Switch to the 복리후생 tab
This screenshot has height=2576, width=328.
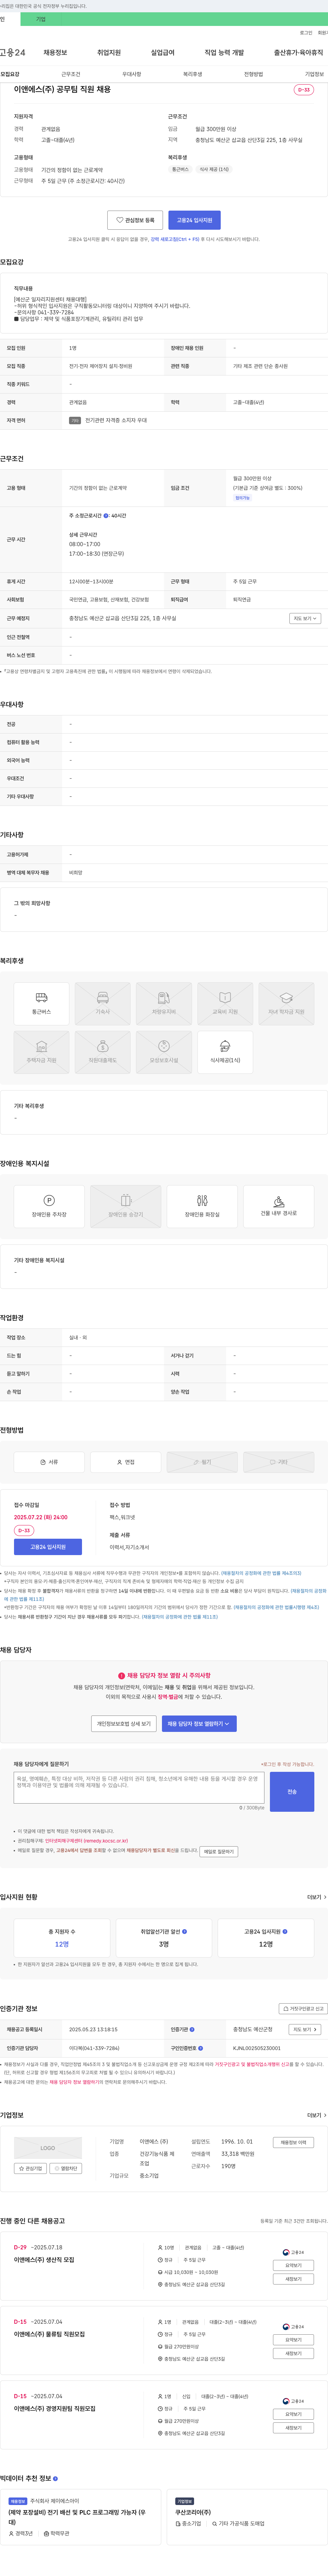(193, 74)
